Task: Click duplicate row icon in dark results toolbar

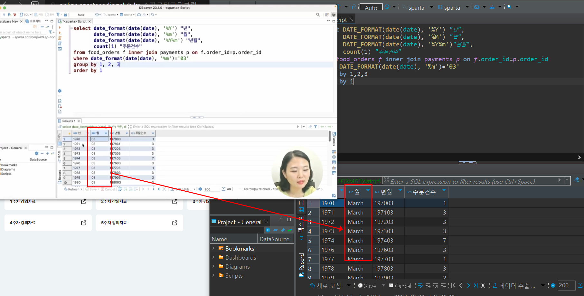Action: tap(436, 285)
